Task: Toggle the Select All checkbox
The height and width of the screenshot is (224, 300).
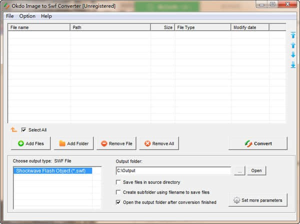Action: point(23,130)
